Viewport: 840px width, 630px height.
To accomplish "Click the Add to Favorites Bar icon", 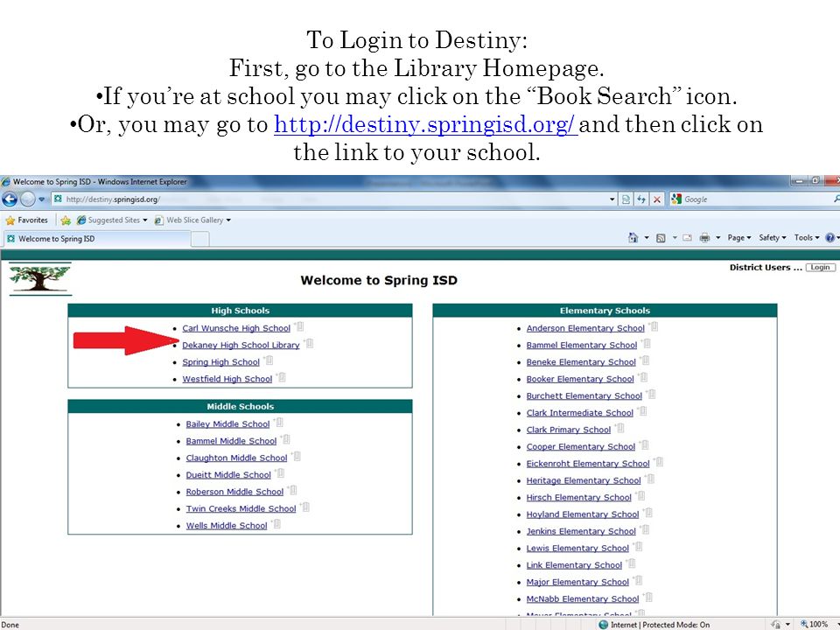I will point(66,220).
